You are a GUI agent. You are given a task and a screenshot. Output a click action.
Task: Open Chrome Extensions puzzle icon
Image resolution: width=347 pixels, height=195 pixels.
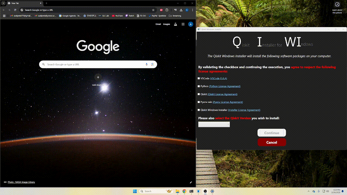(x=167, y=10)
